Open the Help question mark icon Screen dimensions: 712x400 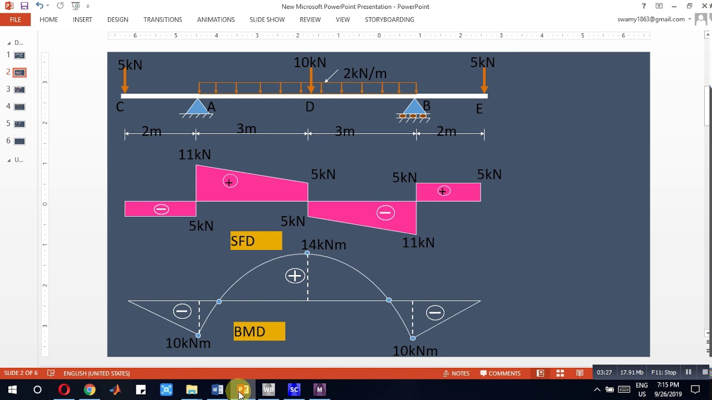644,6
